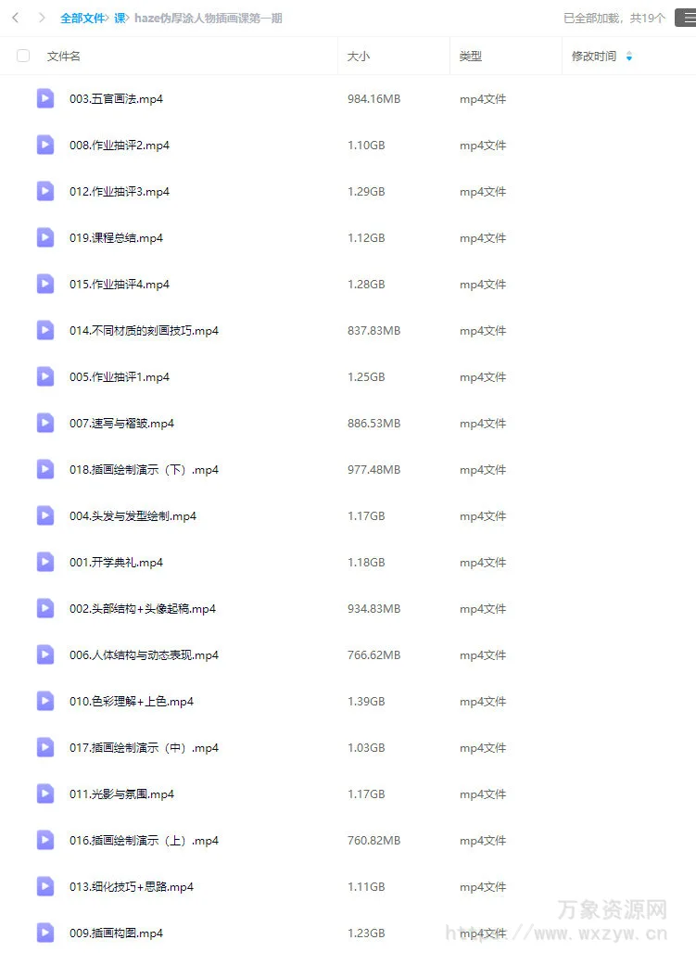The width and height of the screenshot is (696, 965).
Task: Click the video icon for 007.速写与褶皱.mp4
Action: pos(44,423)
